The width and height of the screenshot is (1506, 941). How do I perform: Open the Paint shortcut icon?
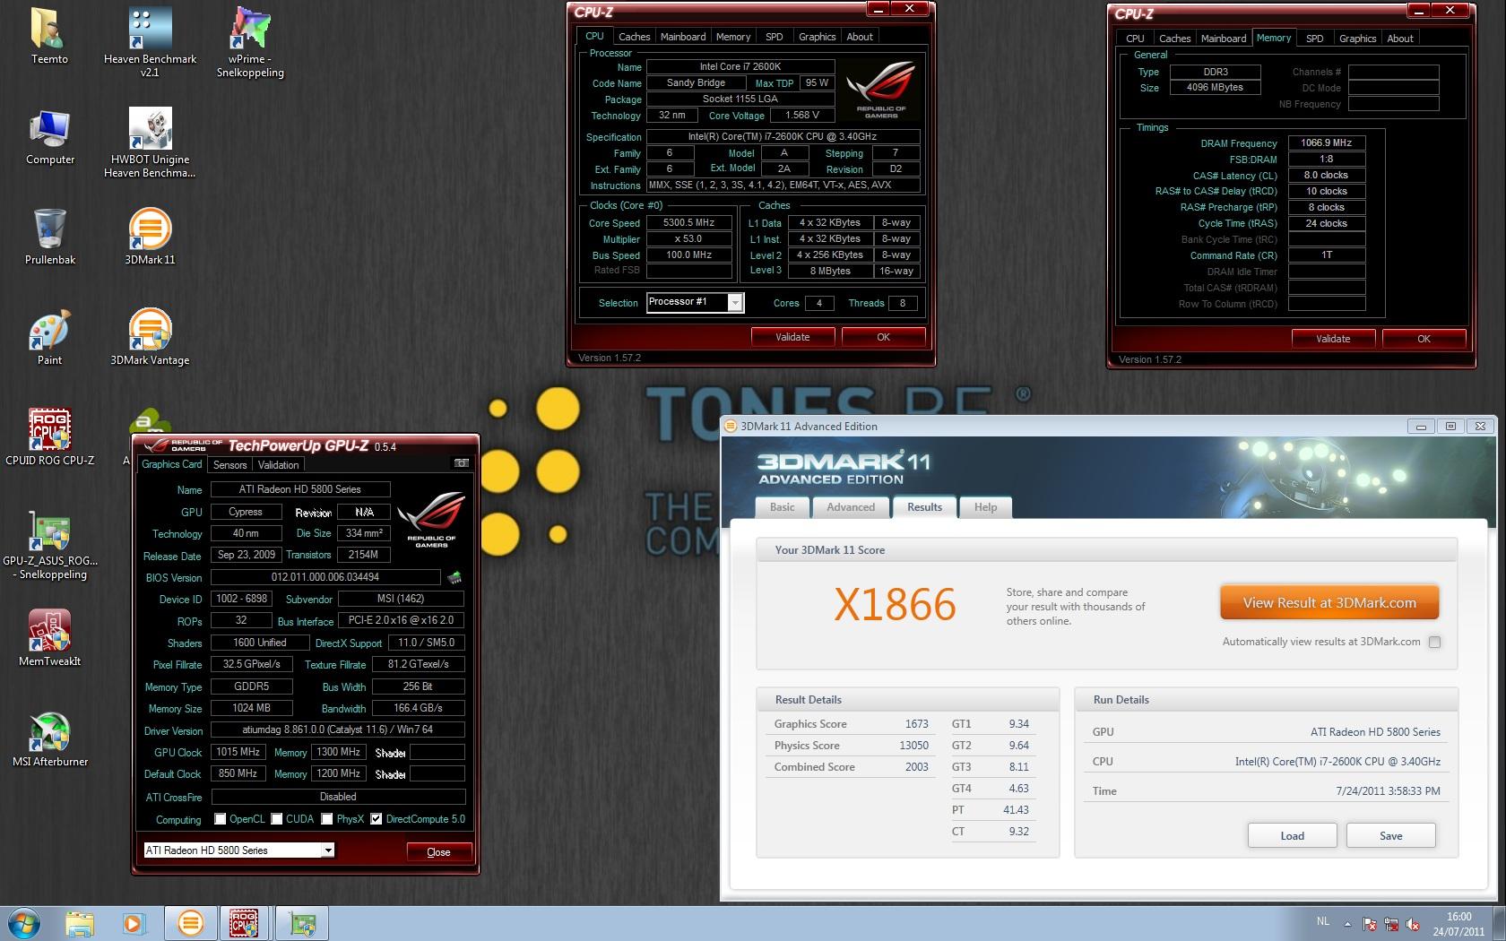coord(49,337)
